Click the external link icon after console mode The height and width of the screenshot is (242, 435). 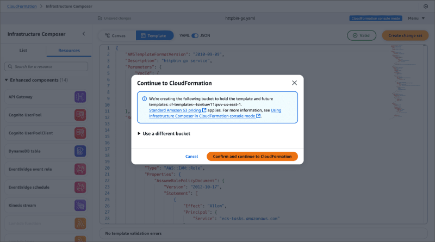coord(258,116)
